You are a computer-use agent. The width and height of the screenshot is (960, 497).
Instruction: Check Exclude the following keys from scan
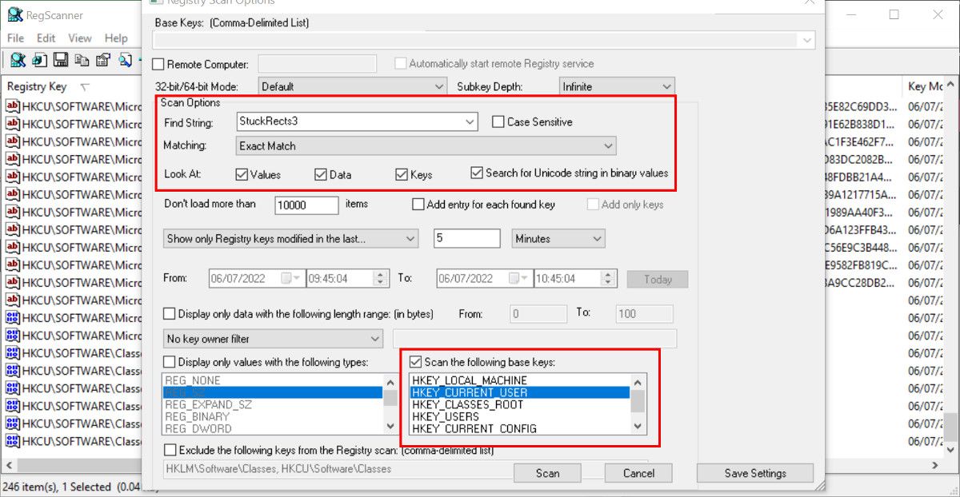pos(169,450)
